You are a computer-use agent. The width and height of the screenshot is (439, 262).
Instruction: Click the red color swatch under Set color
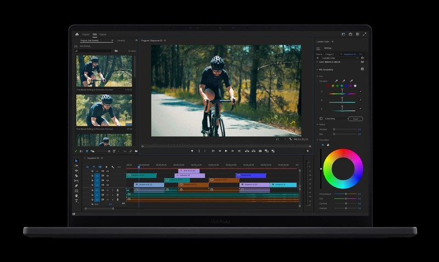pos(328,86)
